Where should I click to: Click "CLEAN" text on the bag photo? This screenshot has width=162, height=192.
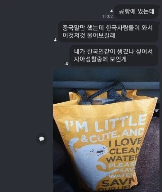coord(124,151)
